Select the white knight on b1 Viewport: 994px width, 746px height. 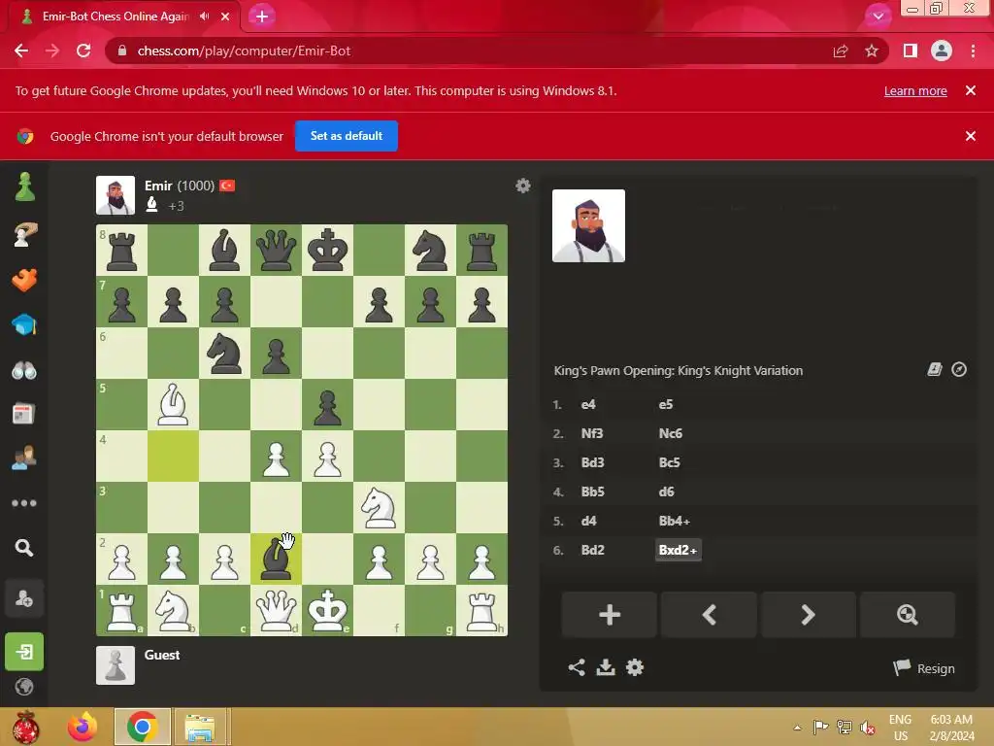click(173, 610)
